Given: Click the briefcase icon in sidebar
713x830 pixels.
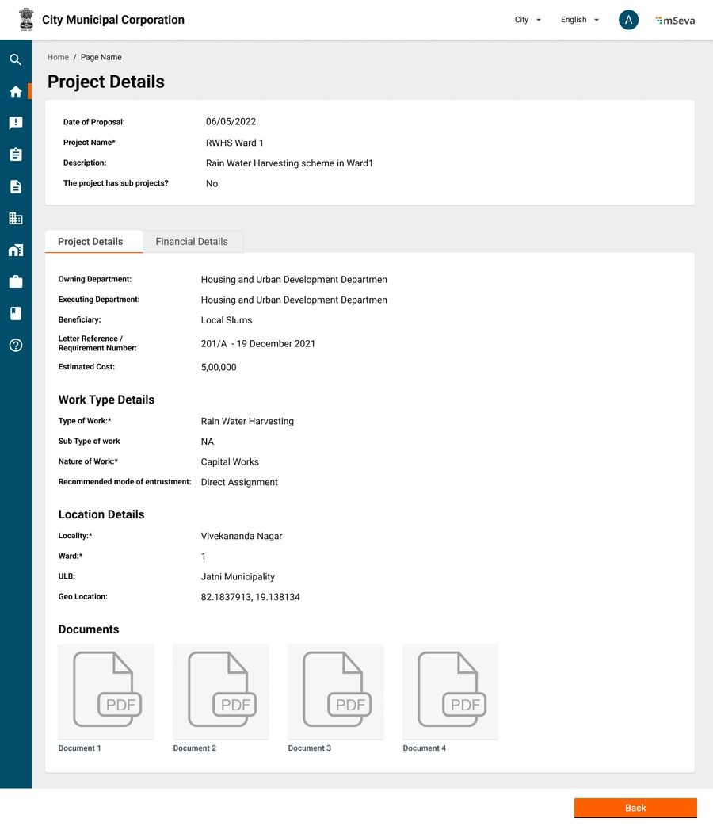Looking at the screenshot, I should (15, 281).
